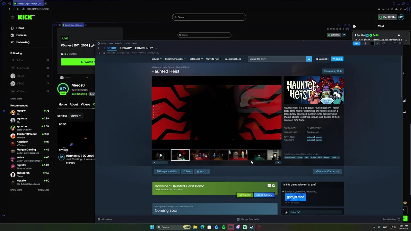This screenshot has width=411, height=231.
Task: Switch to the Steam COMMUNITY tab
Action: point(144,48)
